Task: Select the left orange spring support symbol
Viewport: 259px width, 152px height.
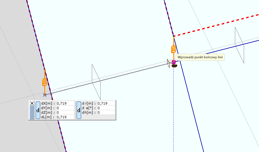Action: pos(45,82)
